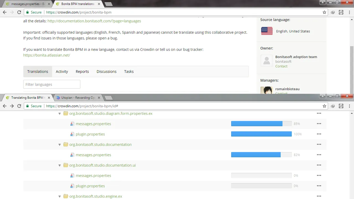The image size is (354, 199).
Task: Open org.bonitasoft.studio.documentation folder link
Action: pos(100,144)
